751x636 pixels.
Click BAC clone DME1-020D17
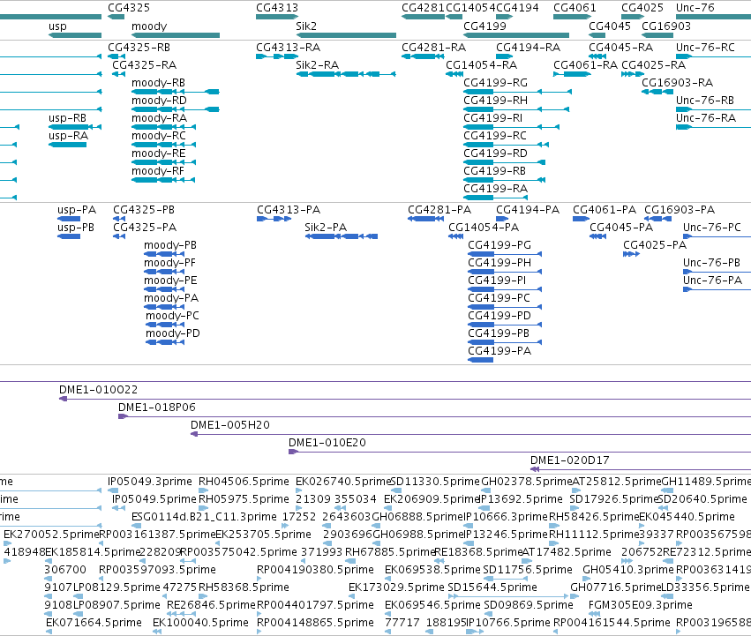(x=570, y=460)
